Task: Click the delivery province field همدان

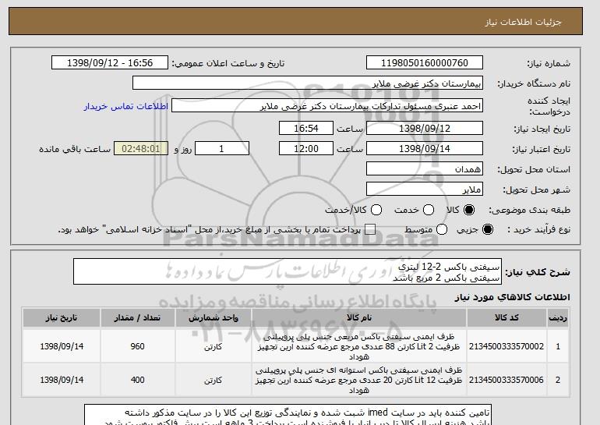Action: pos(425,169)
